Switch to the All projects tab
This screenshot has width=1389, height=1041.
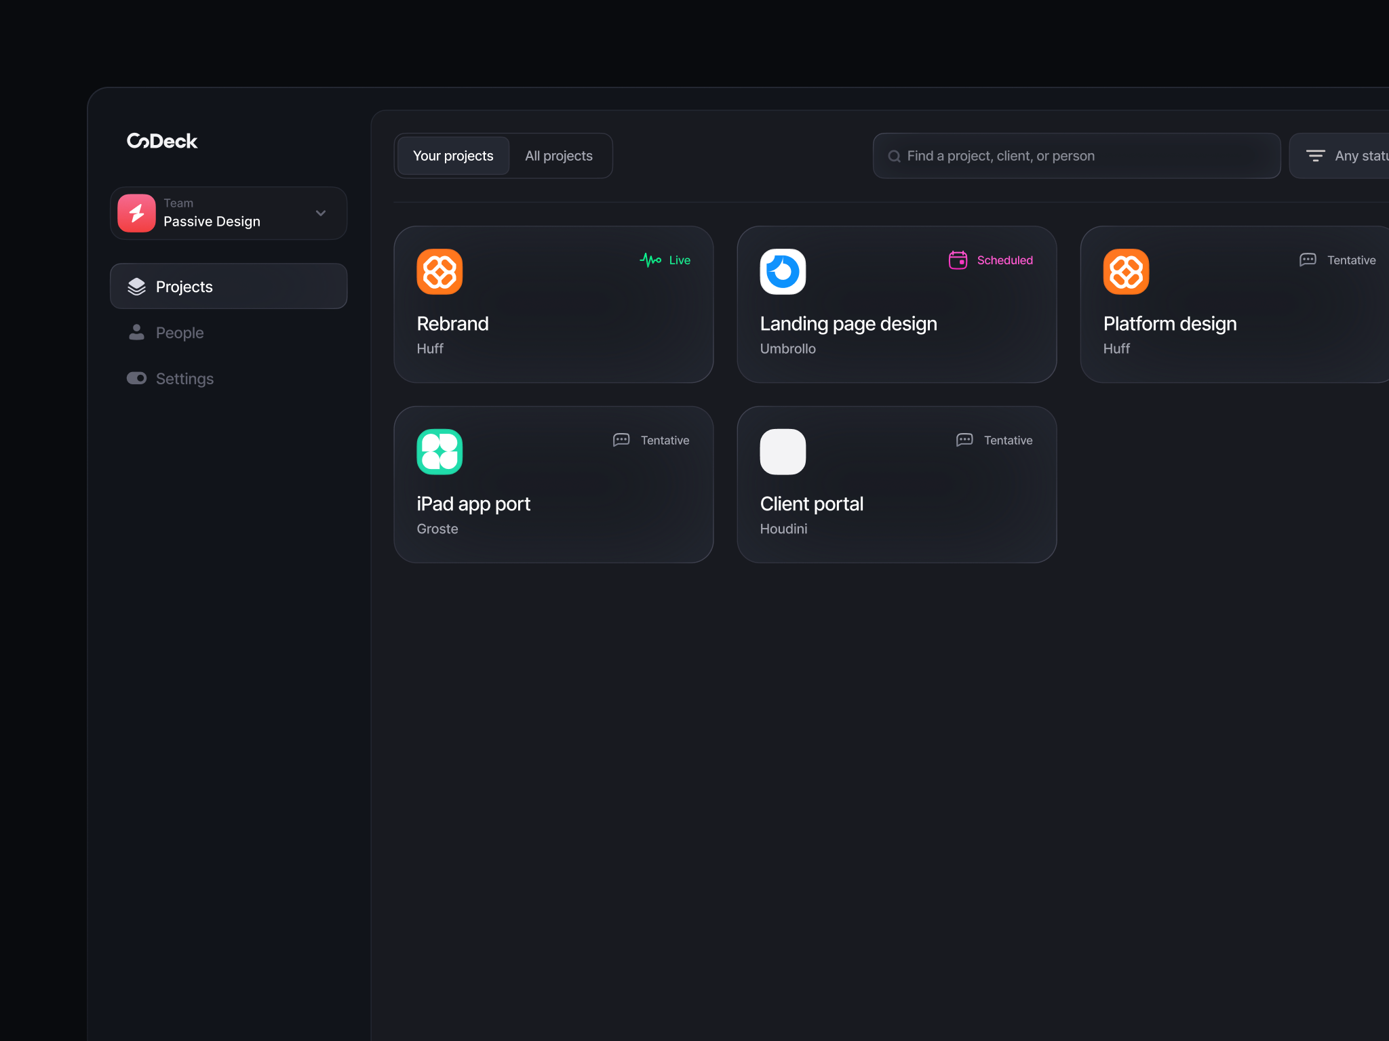pyautogui.click(x=559, y=155)
